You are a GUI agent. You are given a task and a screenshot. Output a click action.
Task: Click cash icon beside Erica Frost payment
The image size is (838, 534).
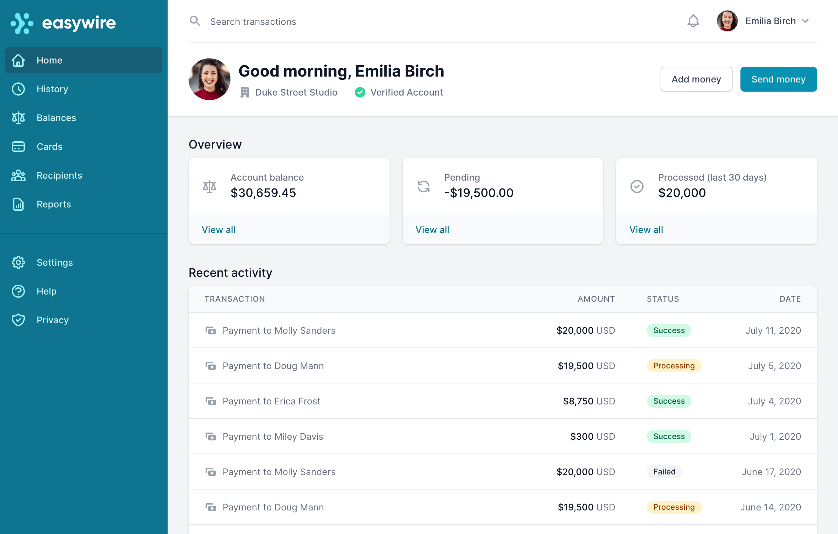(x=210, y=401)
